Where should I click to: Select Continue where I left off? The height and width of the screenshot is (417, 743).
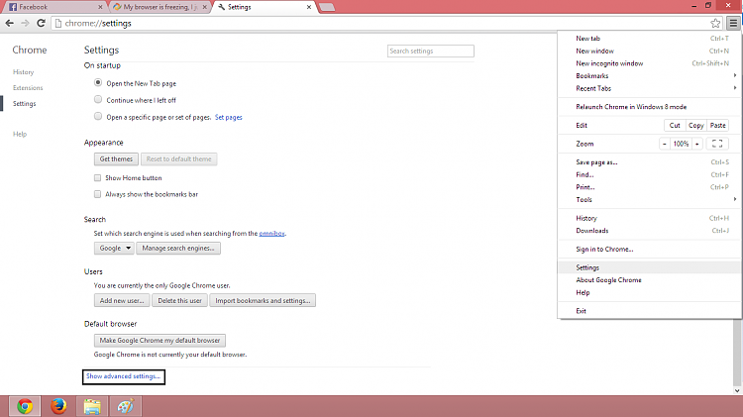(x=98, y=99)
